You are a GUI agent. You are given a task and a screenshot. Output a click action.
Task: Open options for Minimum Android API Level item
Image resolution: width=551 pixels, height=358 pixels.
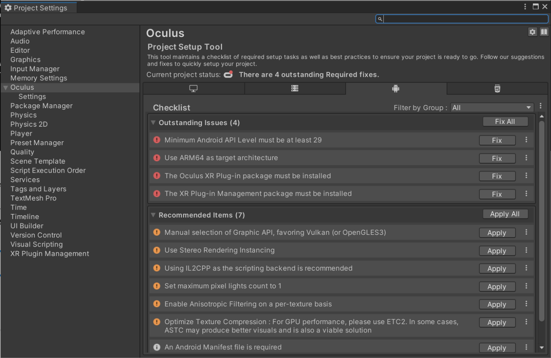click(x=526, y=140)
